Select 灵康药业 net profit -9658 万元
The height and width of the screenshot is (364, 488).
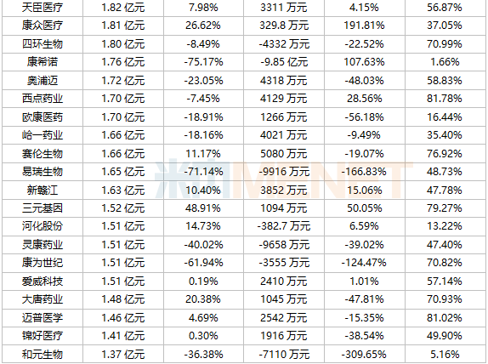click(x=284, y=245)
